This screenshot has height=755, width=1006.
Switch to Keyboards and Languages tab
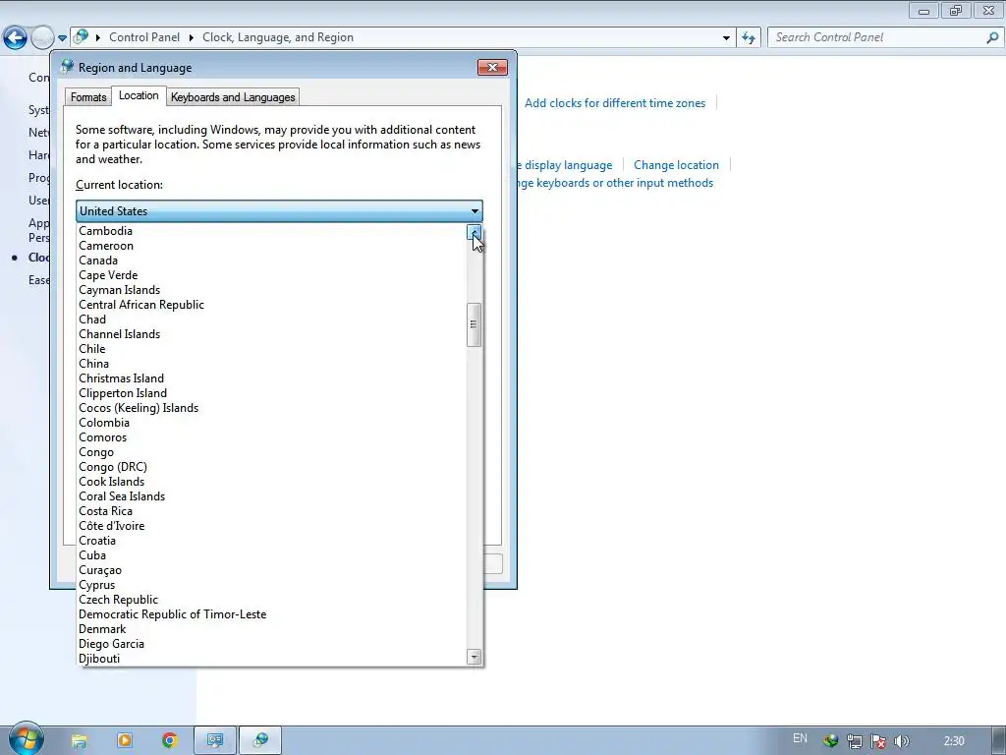pyautogui.click(x=233, y=97)
